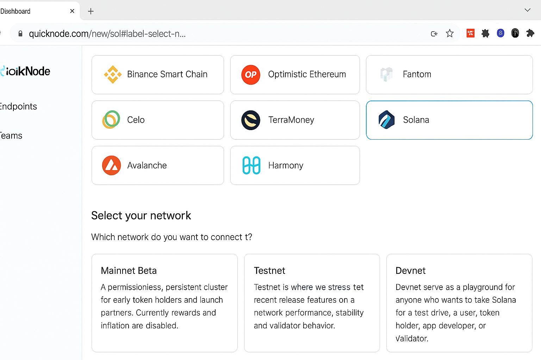
Task: Click the Solana chain logo icon
Action: tap(386, 120)
